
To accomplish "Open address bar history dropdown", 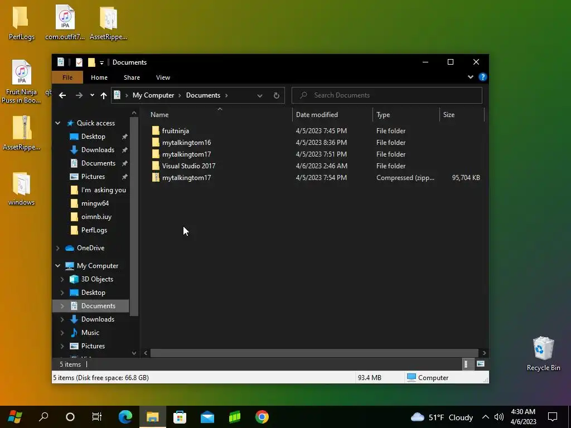I will (260, 95).
